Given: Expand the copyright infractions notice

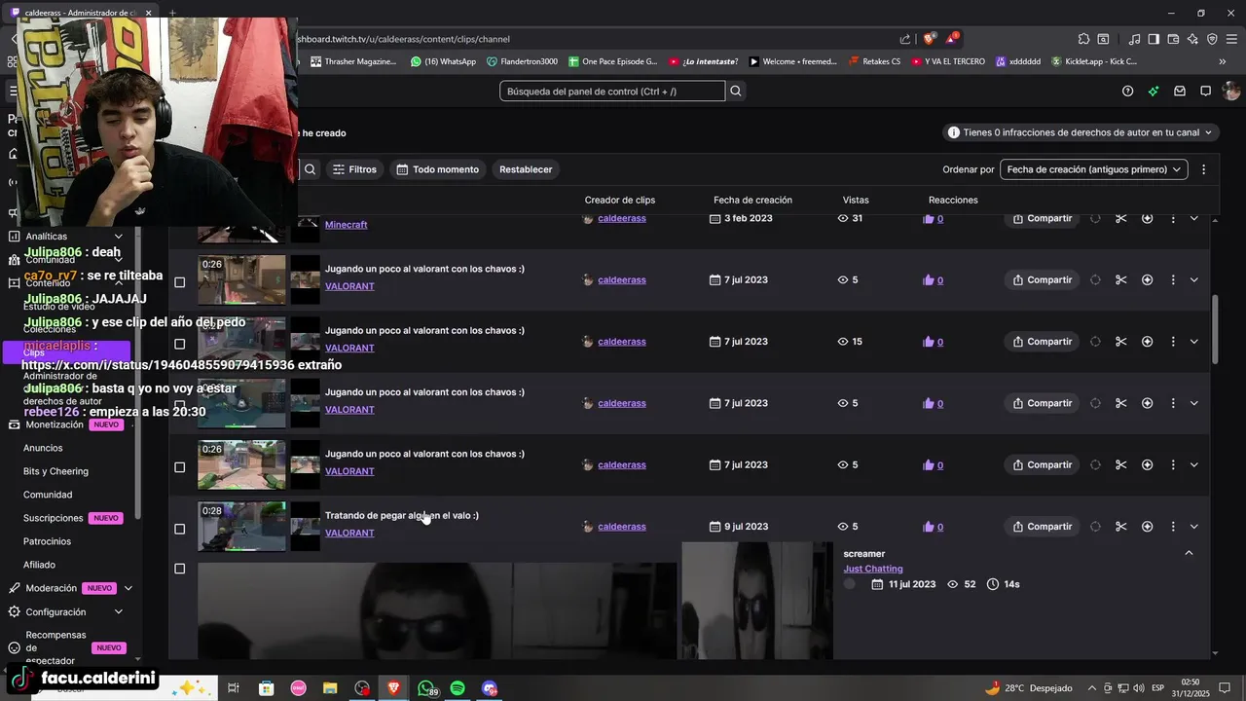Looking at the screenshot, I should (x=1081, y=132).
